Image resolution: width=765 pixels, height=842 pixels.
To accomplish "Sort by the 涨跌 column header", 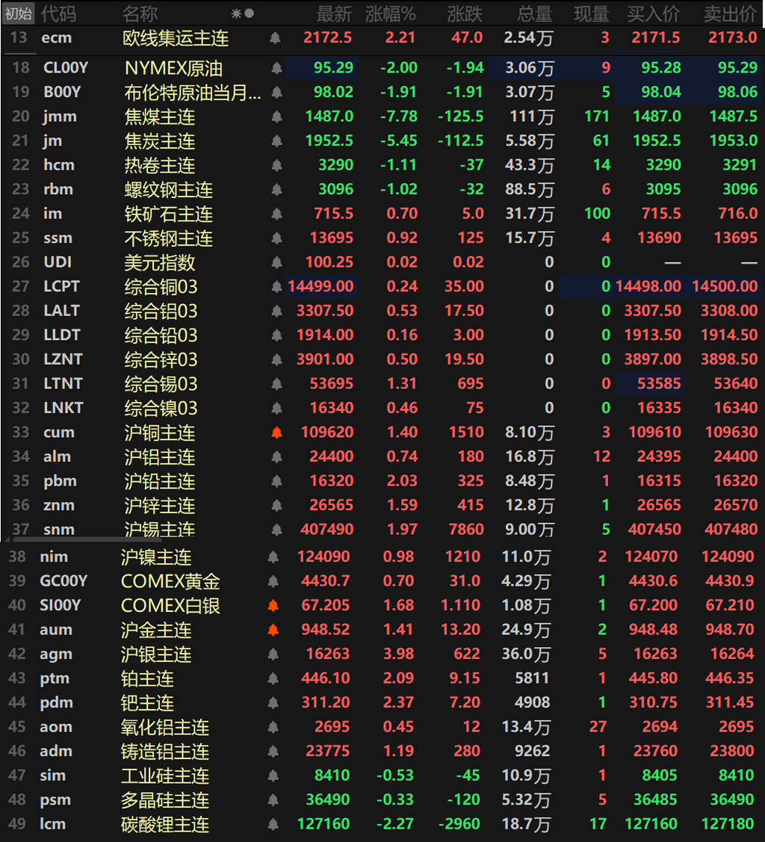I will (465, 14).
